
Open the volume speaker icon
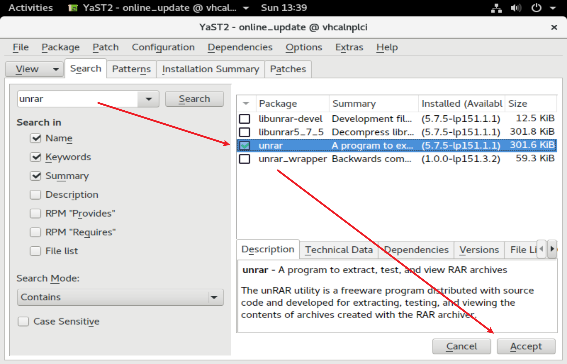(516, 8)
